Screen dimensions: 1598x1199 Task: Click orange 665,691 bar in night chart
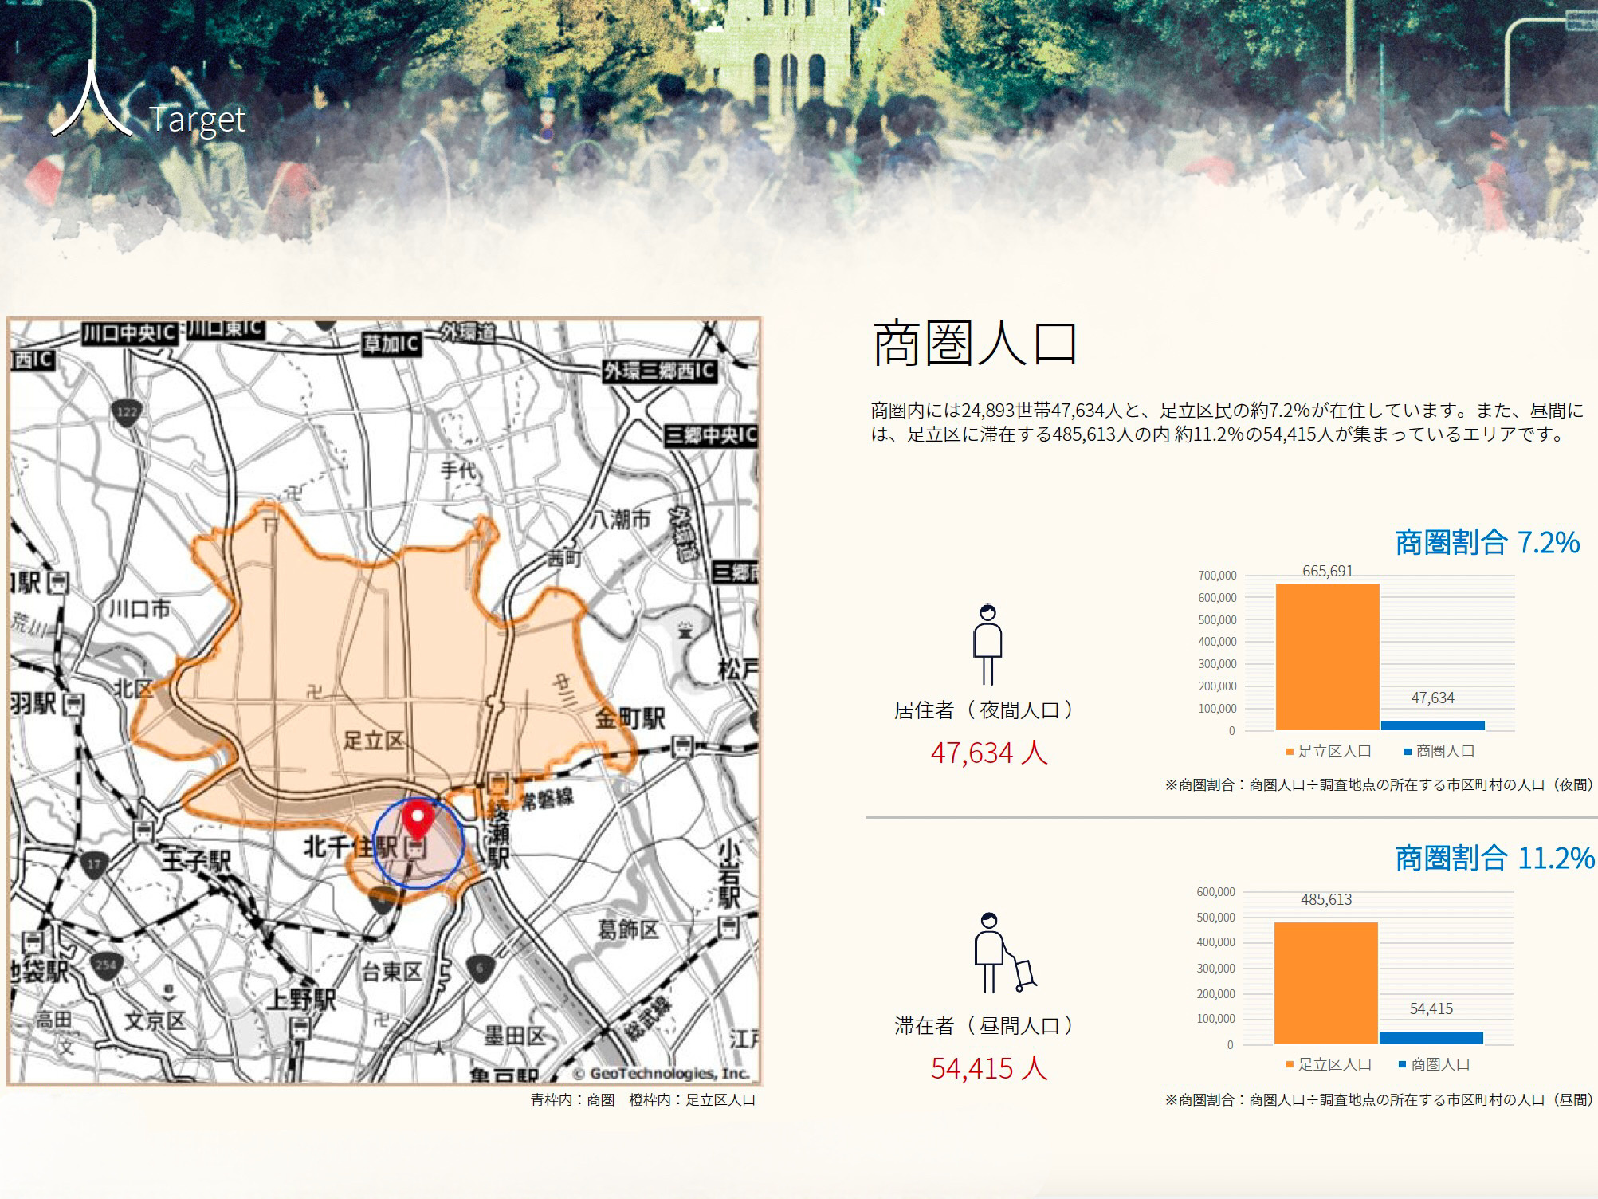point(1327,656)
